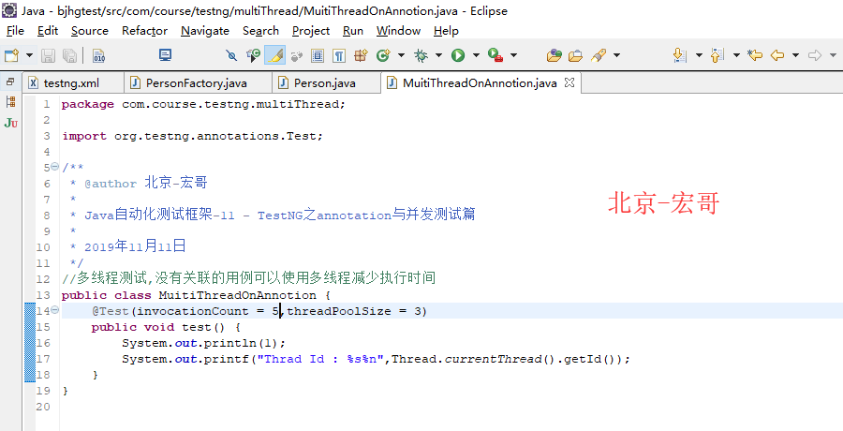Viewport: 843px width, 431px height.
Task: Toggle Skip All Breakpoints
Action: point(231,55)
